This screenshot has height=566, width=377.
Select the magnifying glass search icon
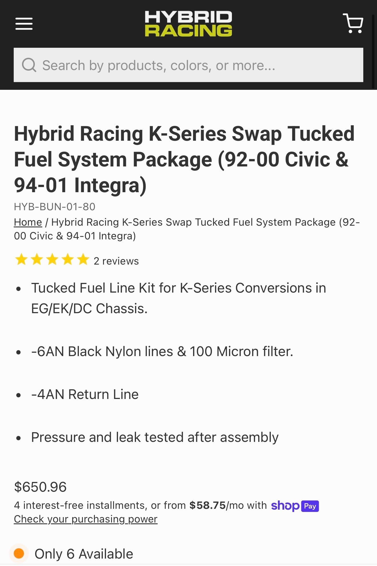29,65
